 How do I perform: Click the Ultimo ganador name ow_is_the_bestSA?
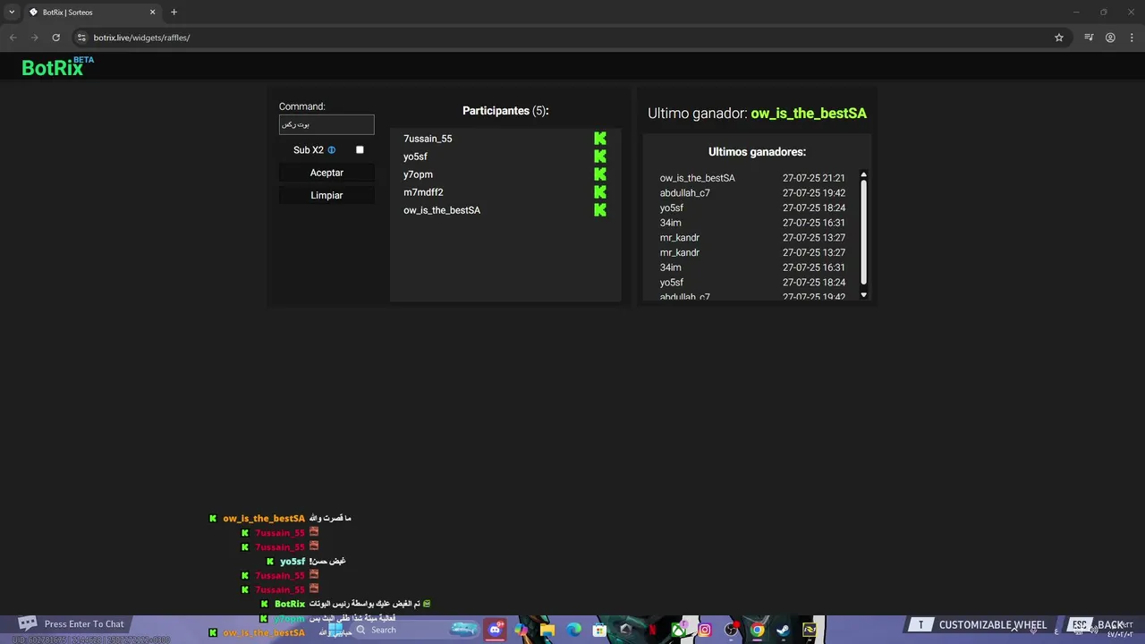click(x=809, y=114)
